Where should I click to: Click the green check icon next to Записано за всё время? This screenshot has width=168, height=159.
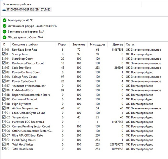point(4,32)
